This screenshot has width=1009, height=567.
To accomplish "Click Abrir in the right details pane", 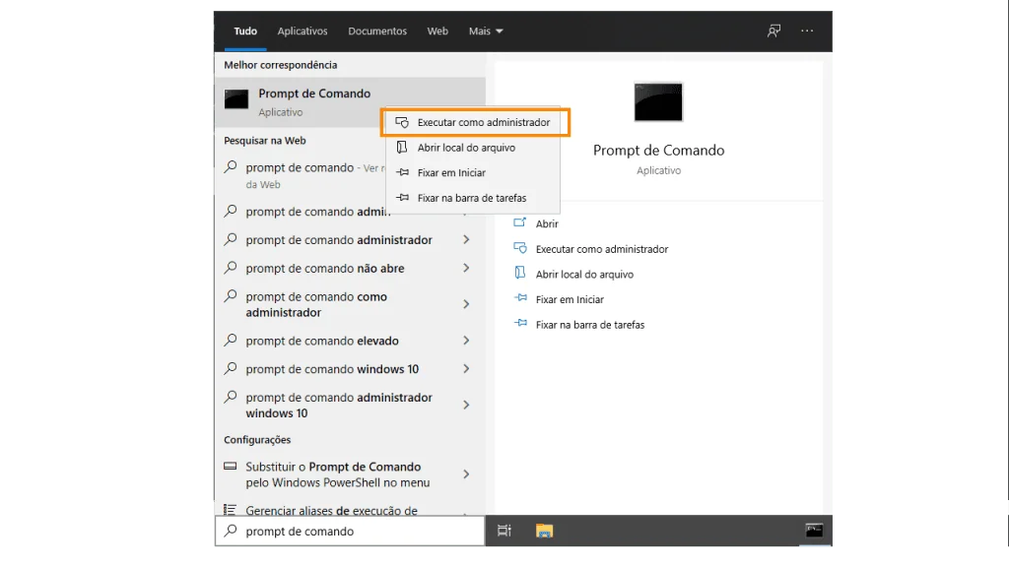I will tap(547, 223).
